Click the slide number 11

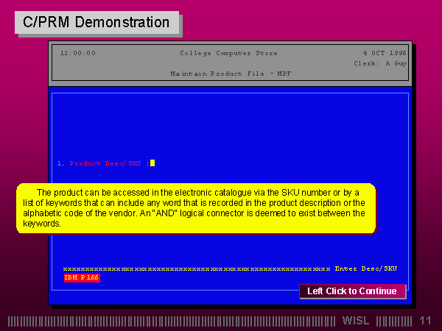pos(424,321)
